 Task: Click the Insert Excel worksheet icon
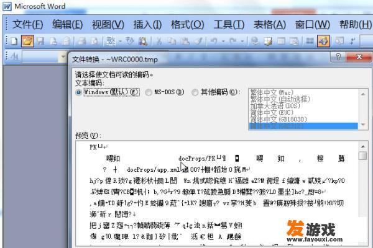(x=294, y=42)
